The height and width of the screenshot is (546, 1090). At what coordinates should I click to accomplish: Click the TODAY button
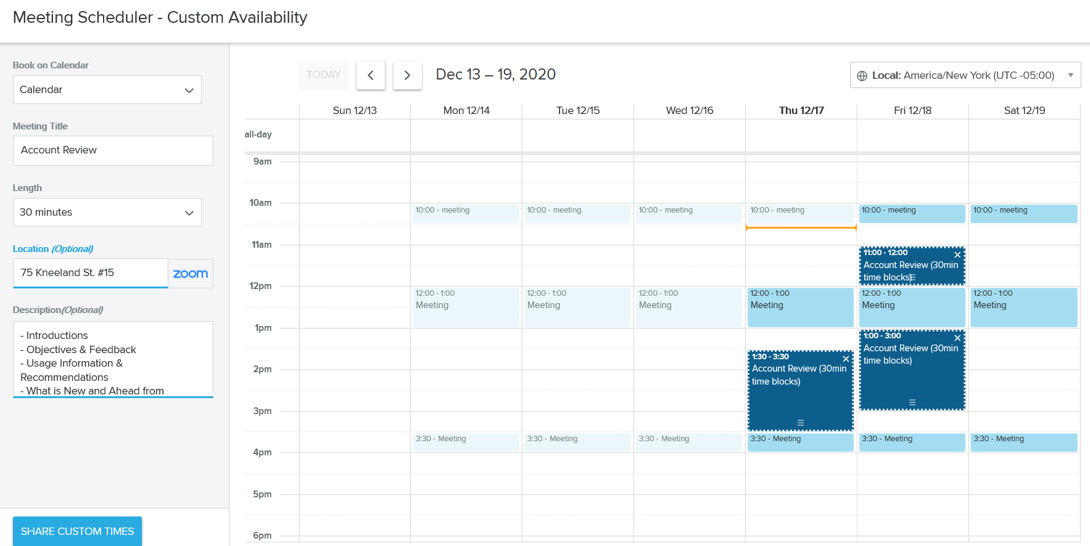tap(323, 75)
